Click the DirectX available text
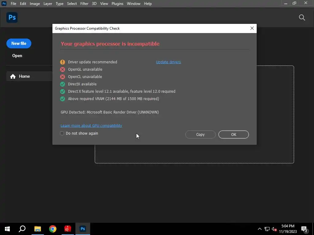The height and width of the screenshot is (235, 314). (x=82, y=84)
